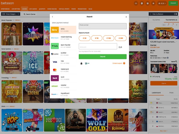Pick the Visa payment option
Image resolution: width=179 pixels, height=134 pixels.
coord(55,62)
